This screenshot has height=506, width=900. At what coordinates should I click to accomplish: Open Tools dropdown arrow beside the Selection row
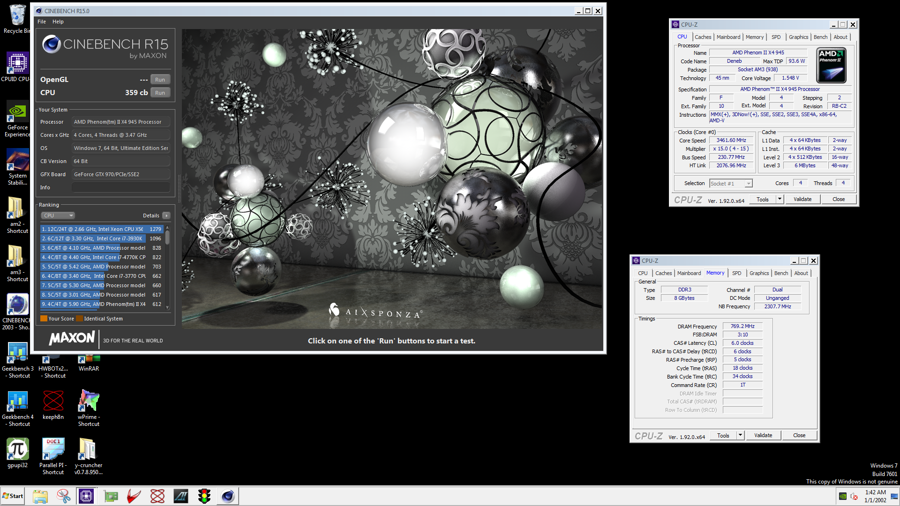point(780,199)
